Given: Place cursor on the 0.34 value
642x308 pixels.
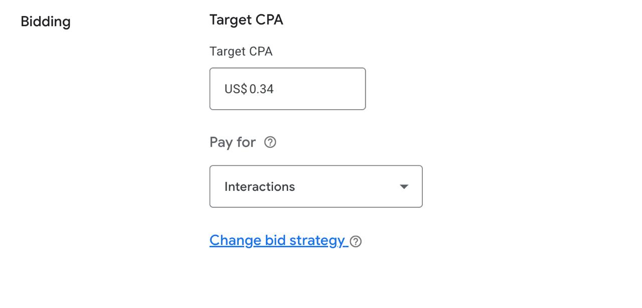Looking at the screenshot, I should [261, 89].
